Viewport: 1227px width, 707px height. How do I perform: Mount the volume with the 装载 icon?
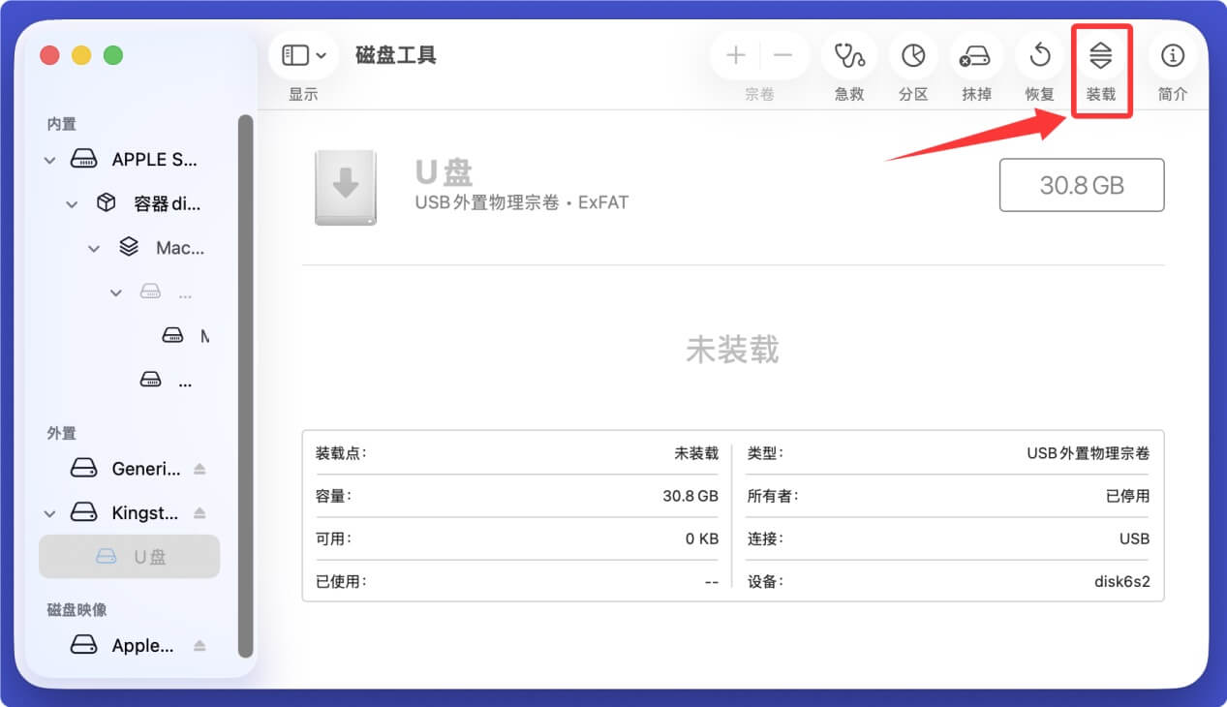point(1101,55)
